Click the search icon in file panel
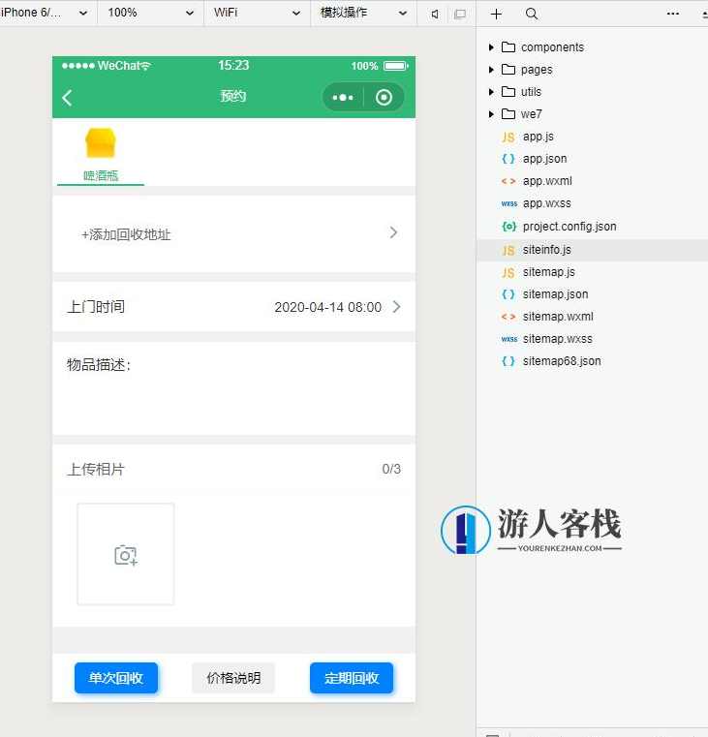708x737 pixels. 532,15
